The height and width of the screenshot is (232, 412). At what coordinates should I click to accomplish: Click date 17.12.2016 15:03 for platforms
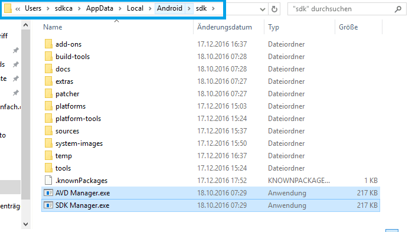click(x=222, y=106)
